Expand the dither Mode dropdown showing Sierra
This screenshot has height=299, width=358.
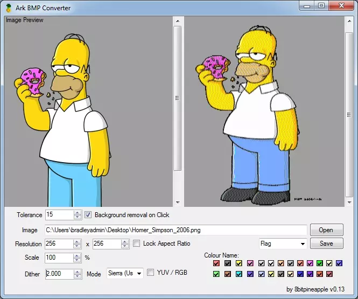pyautogui.click(x=125, y=273)
